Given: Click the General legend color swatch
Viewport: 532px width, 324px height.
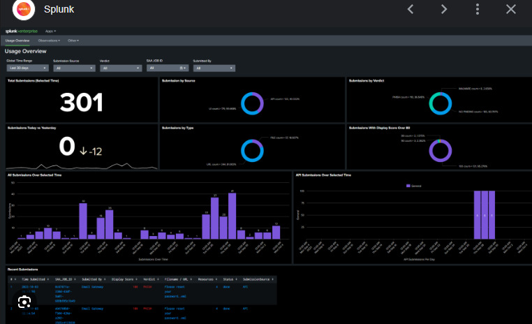Looking at the screenshot, I should tap(408, 186).
